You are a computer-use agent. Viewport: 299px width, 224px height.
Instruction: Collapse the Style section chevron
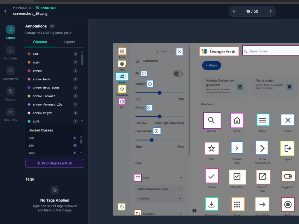point(181,178)
